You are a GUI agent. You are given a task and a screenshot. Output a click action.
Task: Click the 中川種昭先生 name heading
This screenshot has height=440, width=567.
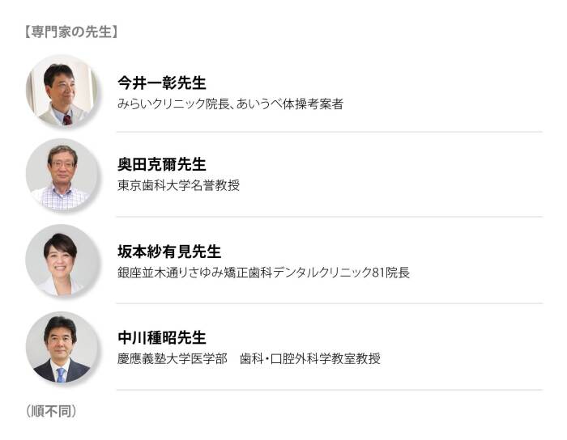[x=162, y=338]
